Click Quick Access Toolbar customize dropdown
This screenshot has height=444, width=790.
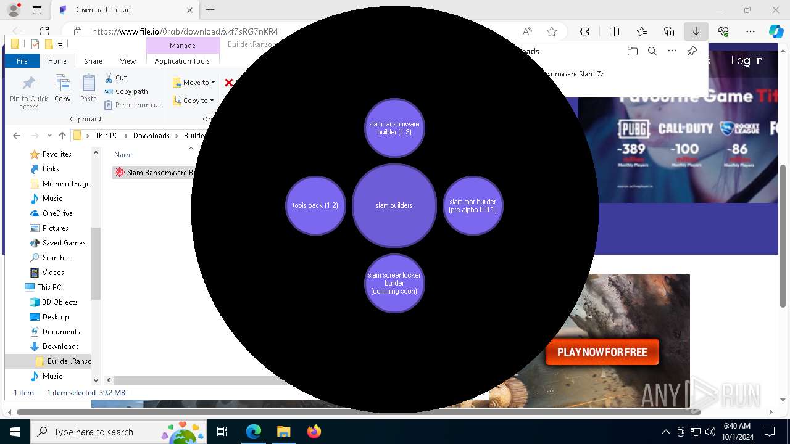[x=60, y=44]
